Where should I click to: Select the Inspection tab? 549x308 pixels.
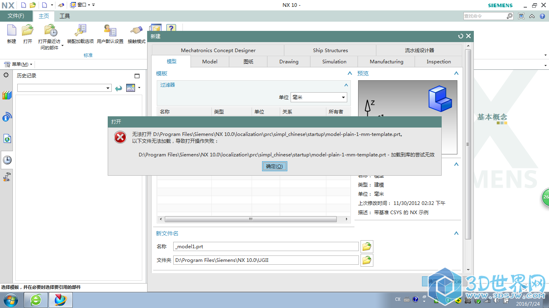(x=439, y=61)
